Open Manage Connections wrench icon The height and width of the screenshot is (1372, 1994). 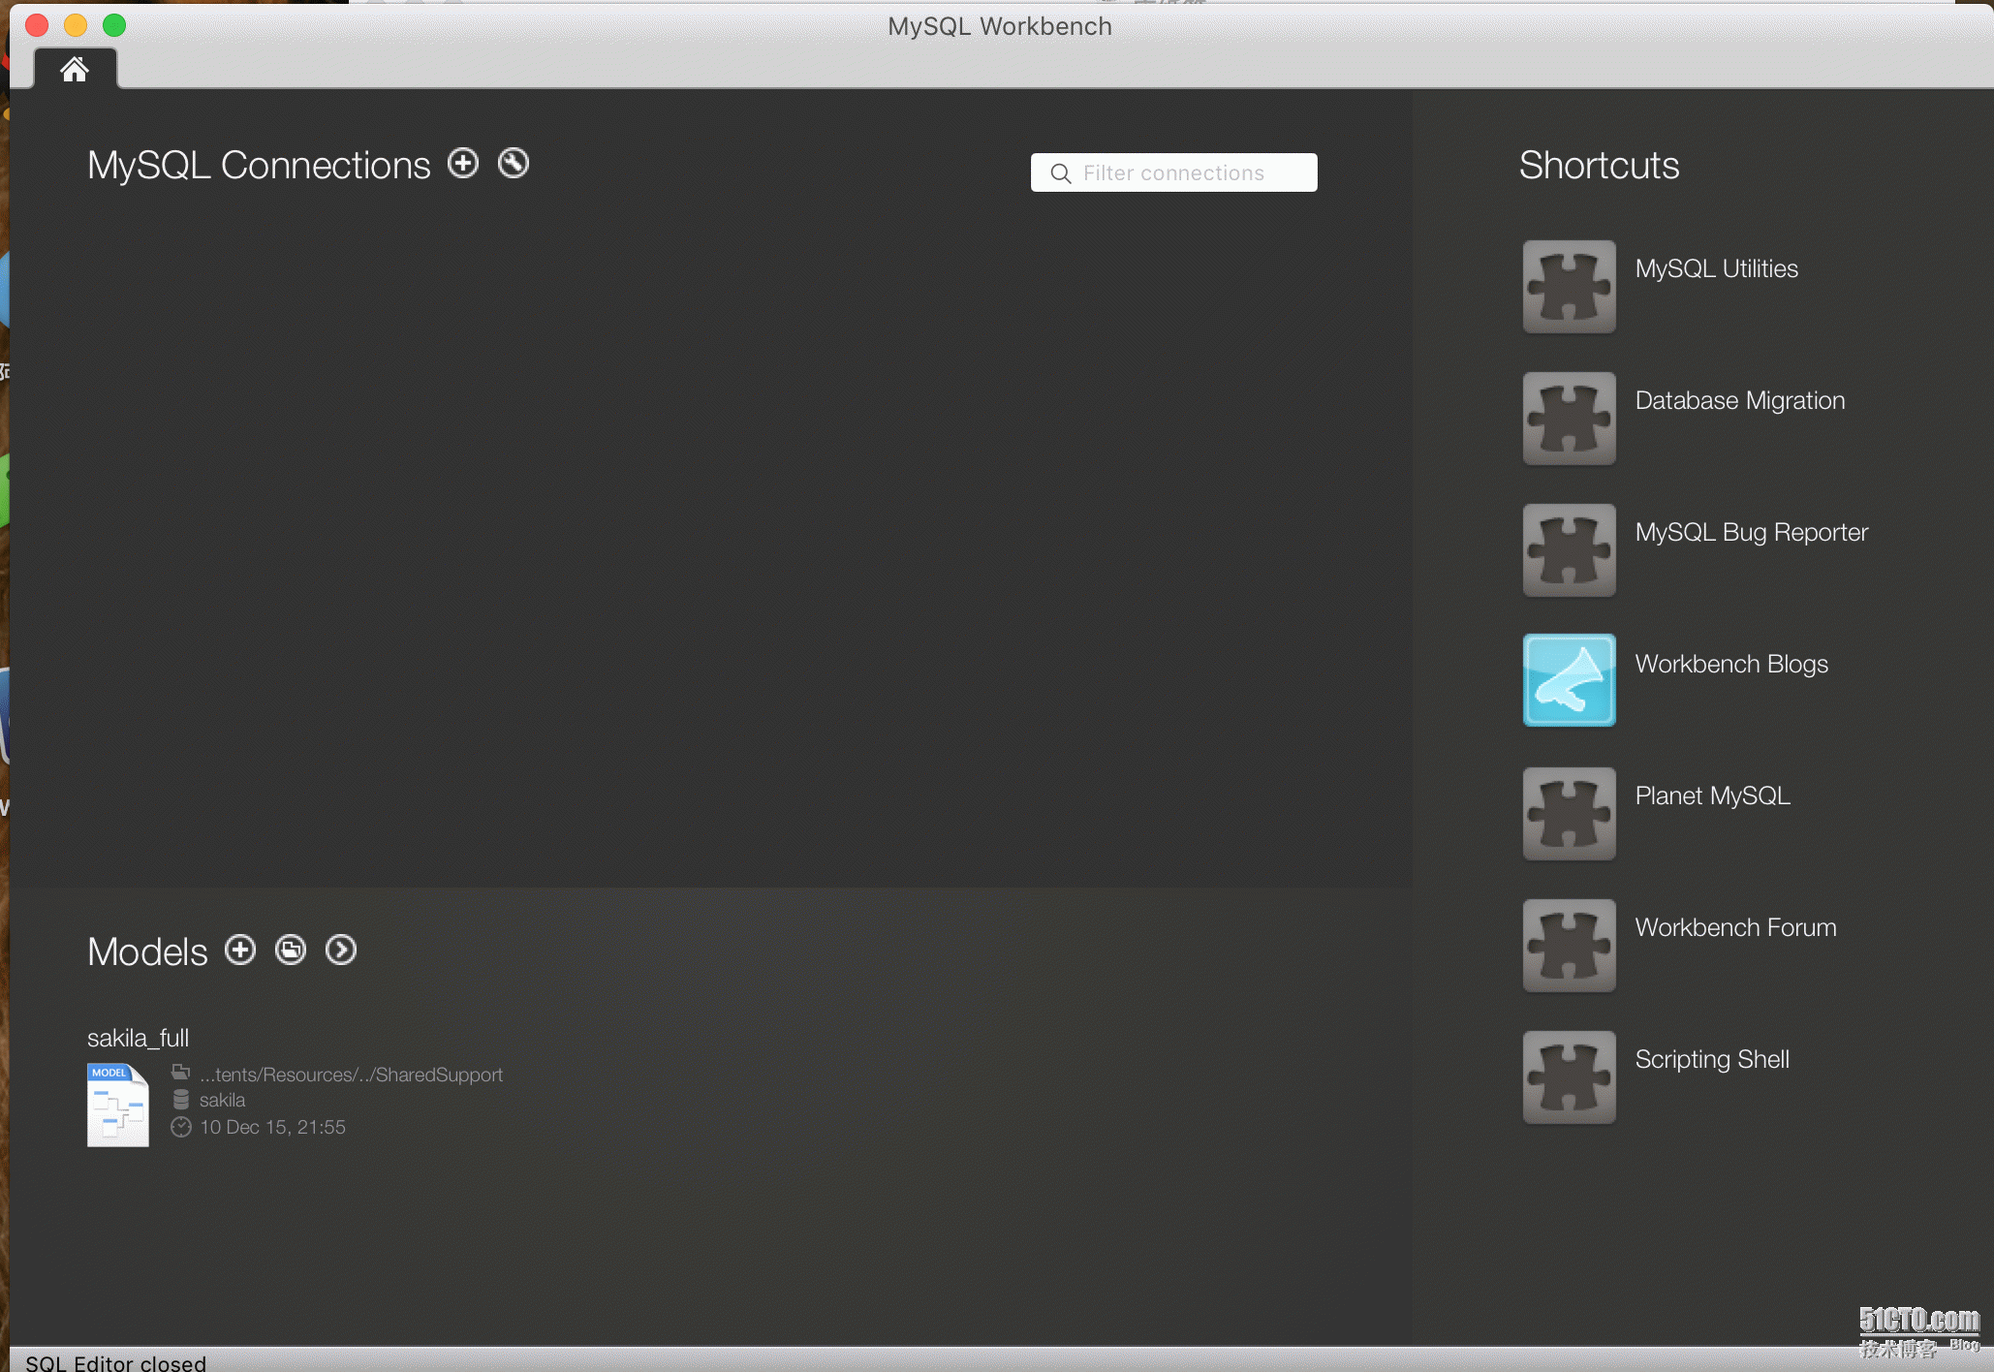514,163
